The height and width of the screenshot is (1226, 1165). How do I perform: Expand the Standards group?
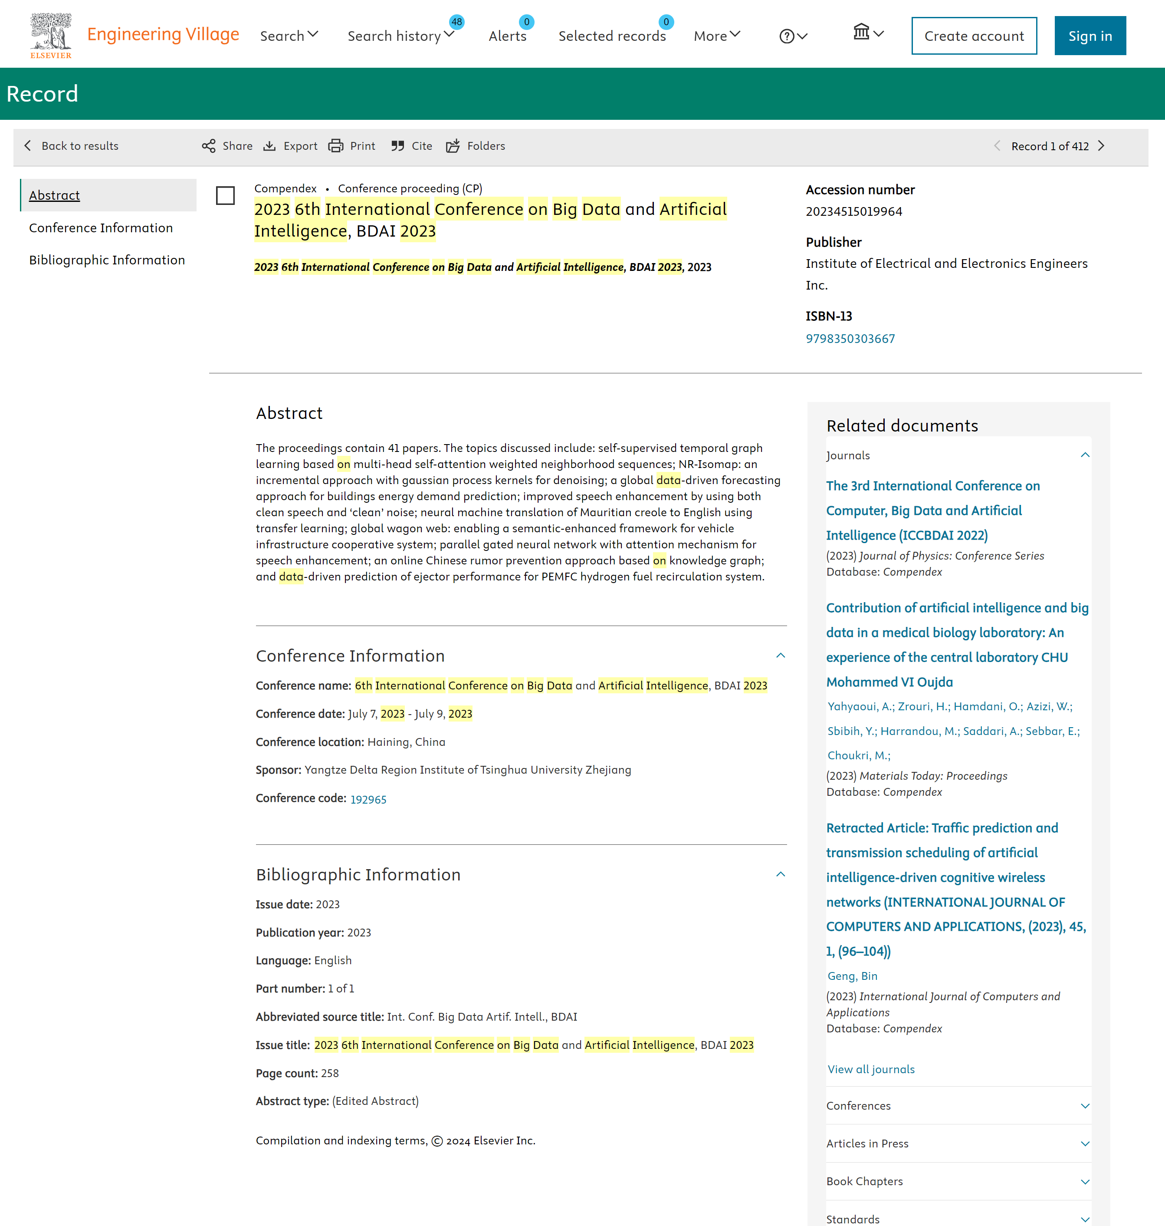(x=1085, y=1219)
